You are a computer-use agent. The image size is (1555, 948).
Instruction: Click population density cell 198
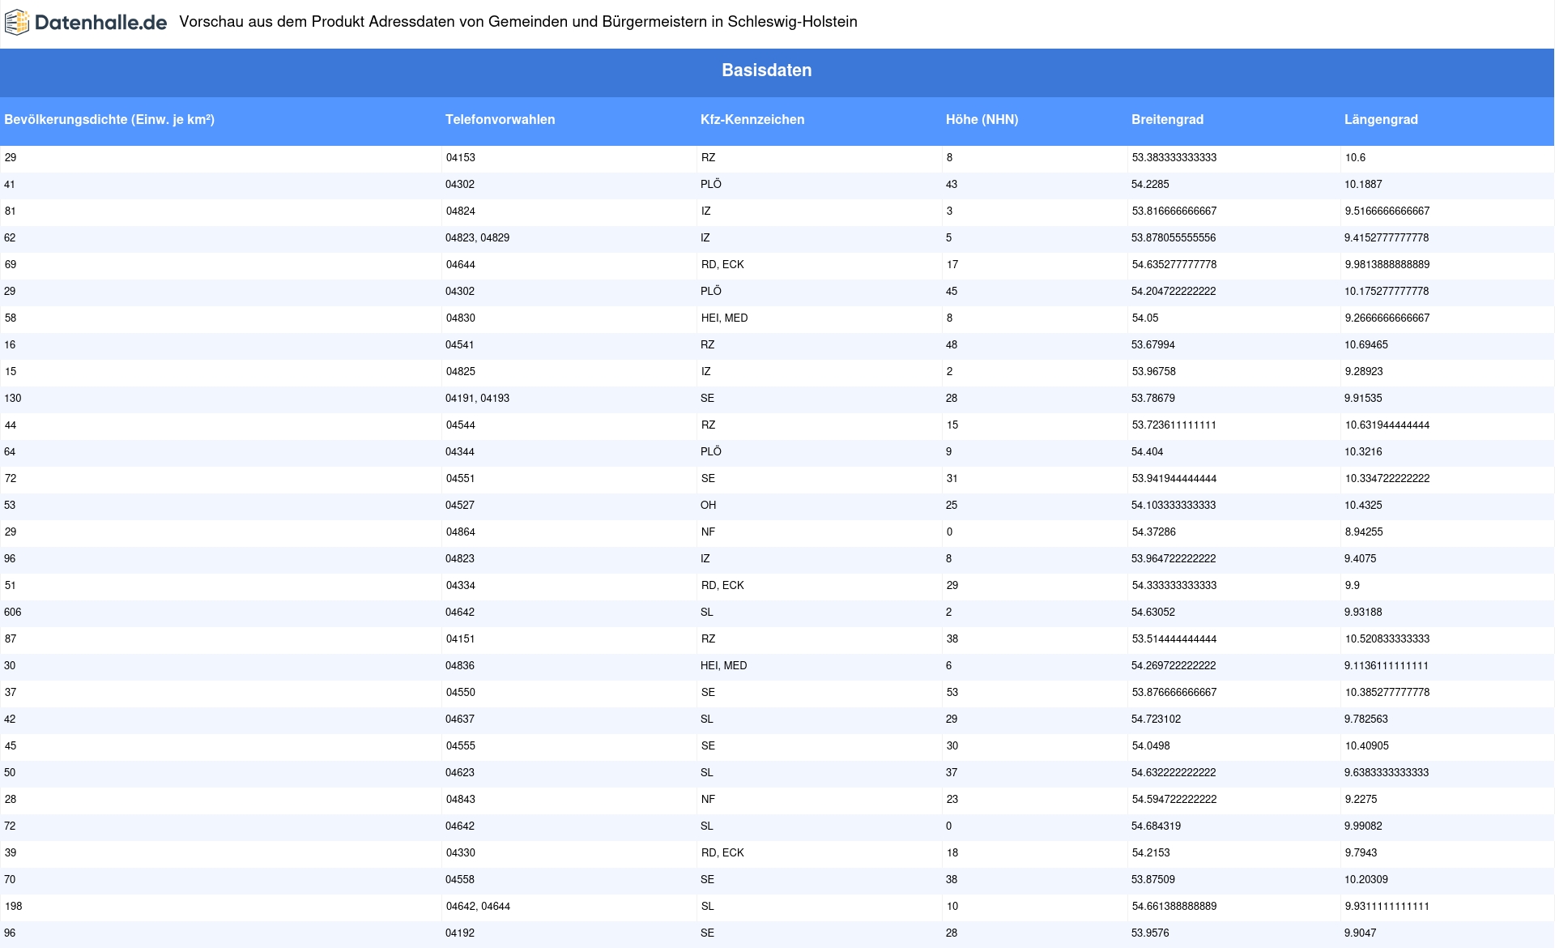coord(13,907)
